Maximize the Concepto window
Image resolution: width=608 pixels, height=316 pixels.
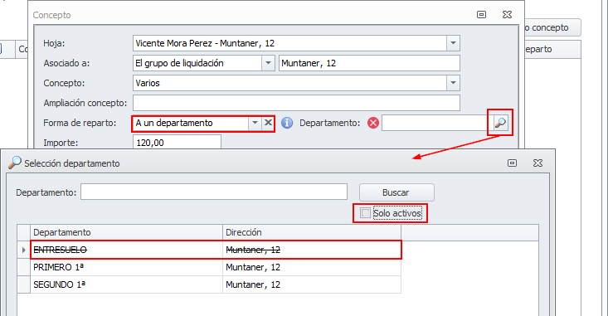tap(481, 15)
